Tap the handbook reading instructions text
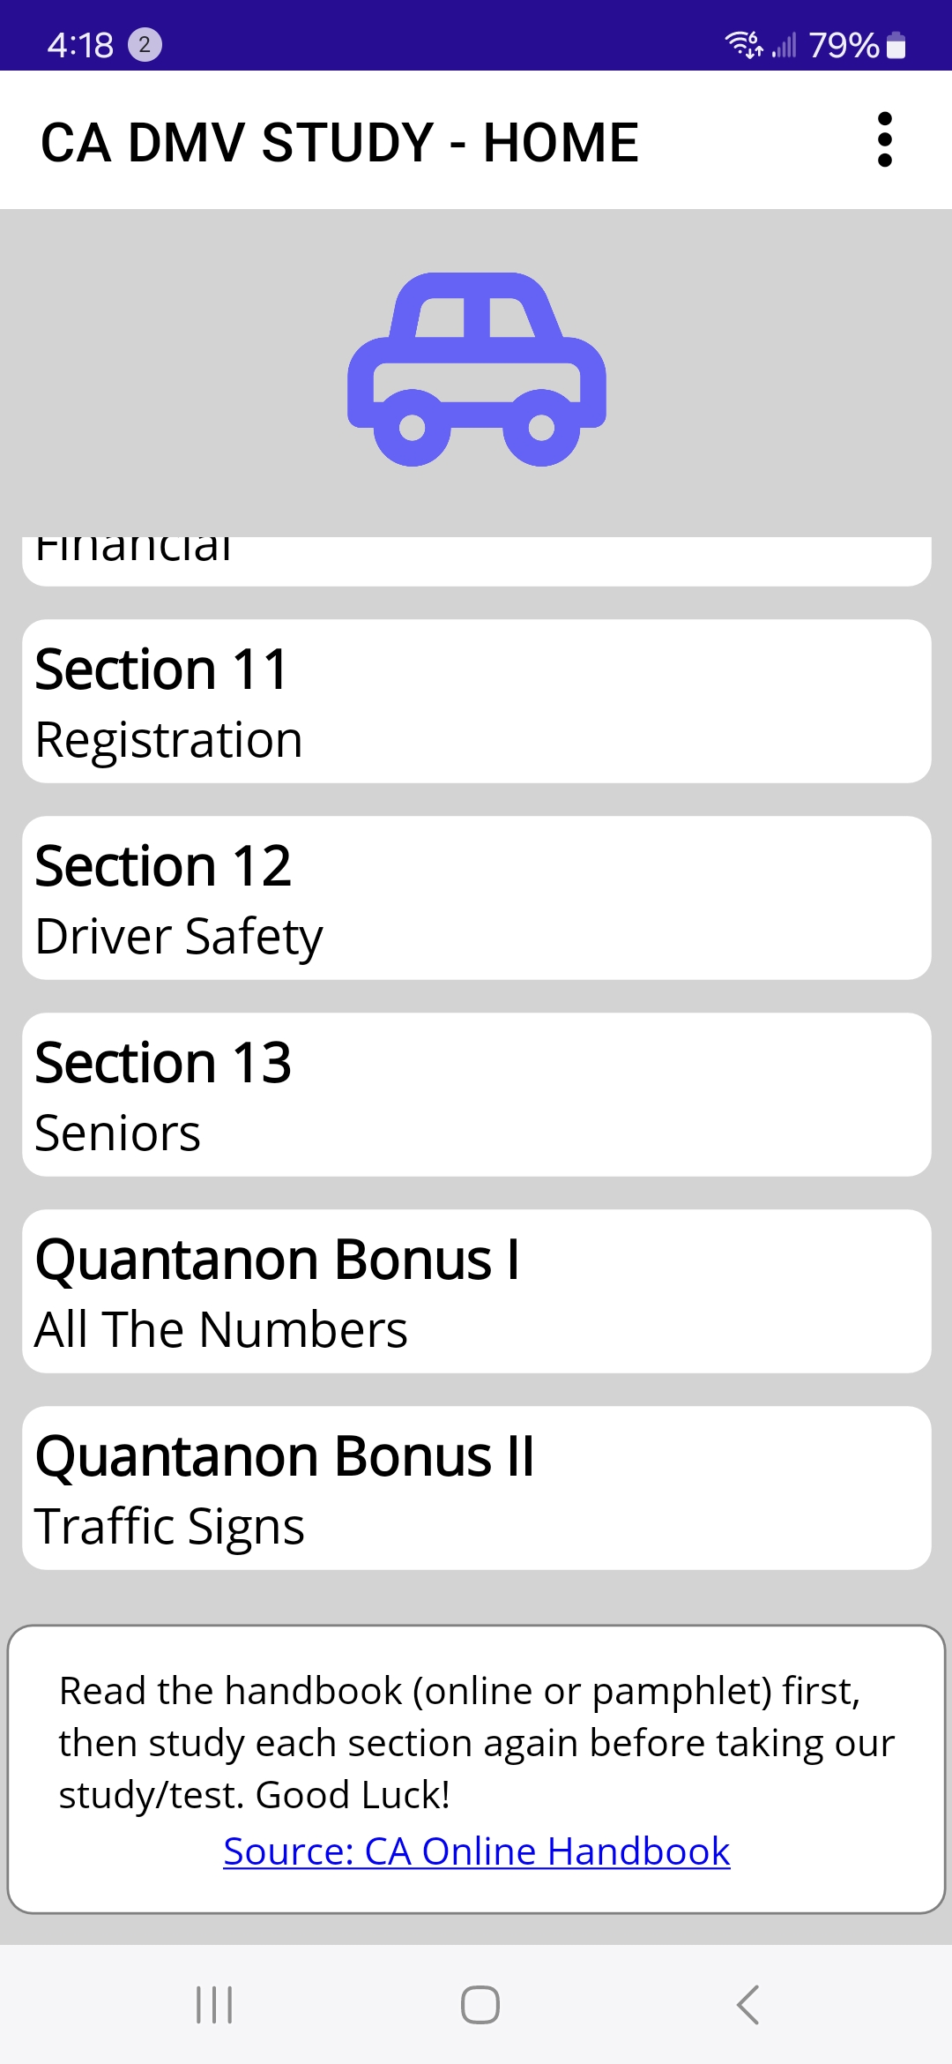Viewport: 952px width, 2064px height. coord(476,1742)
